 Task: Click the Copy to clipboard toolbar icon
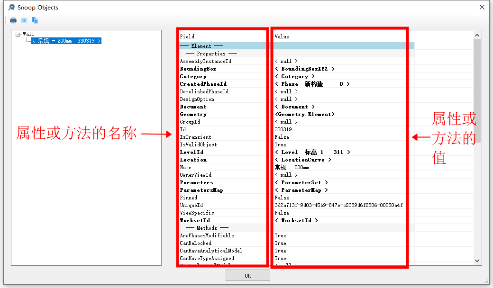click(35, 20)
